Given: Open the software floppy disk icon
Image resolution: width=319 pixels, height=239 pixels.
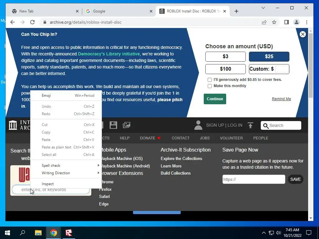Looking at the screenshot, I should tap(113, 125).
